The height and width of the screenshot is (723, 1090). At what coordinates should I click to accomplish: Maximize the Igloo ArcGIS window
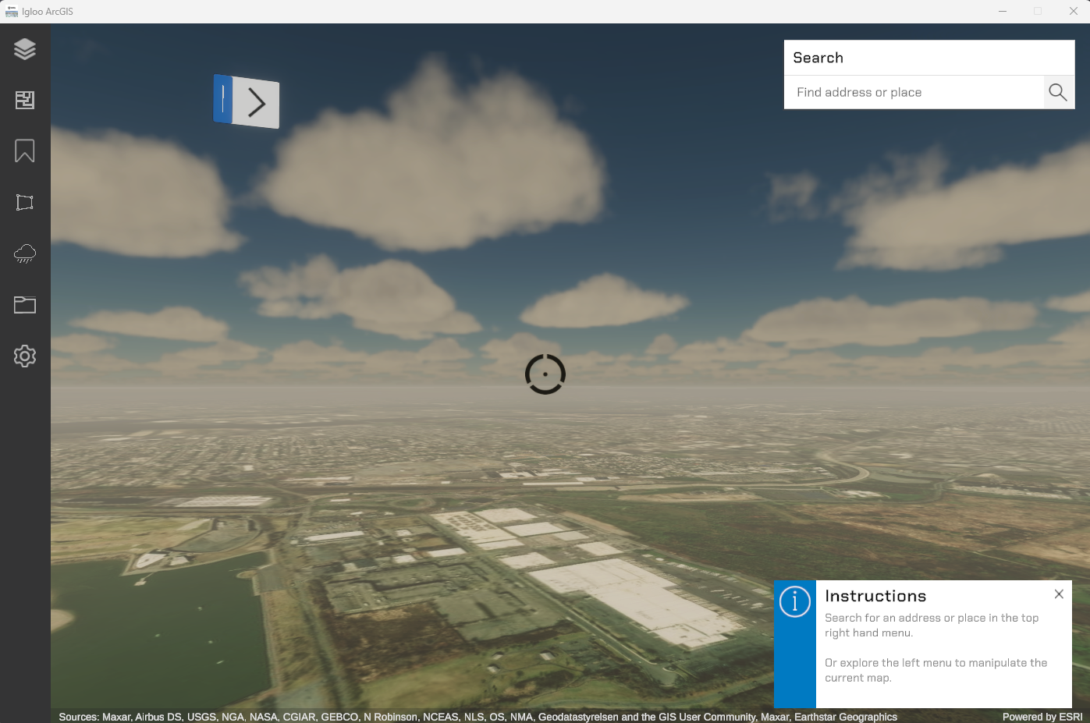[x=1038, y=11]
